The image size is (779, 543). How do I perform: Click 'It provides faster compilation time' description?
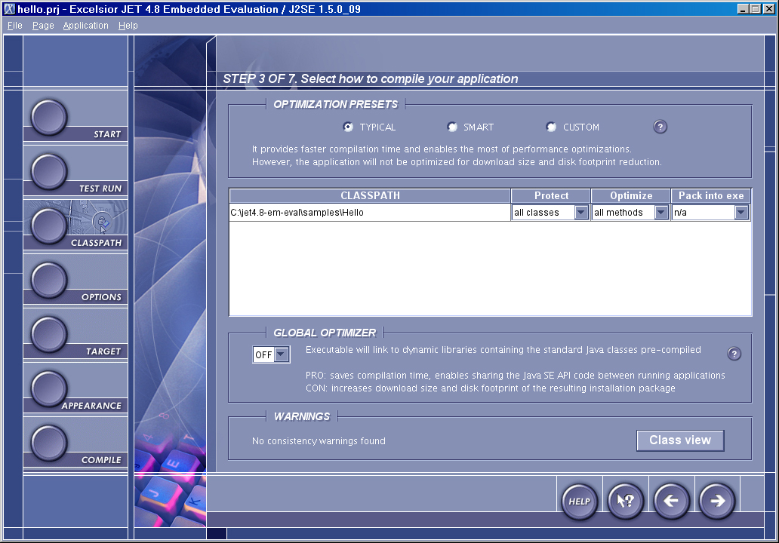click(x=442, y=149)
